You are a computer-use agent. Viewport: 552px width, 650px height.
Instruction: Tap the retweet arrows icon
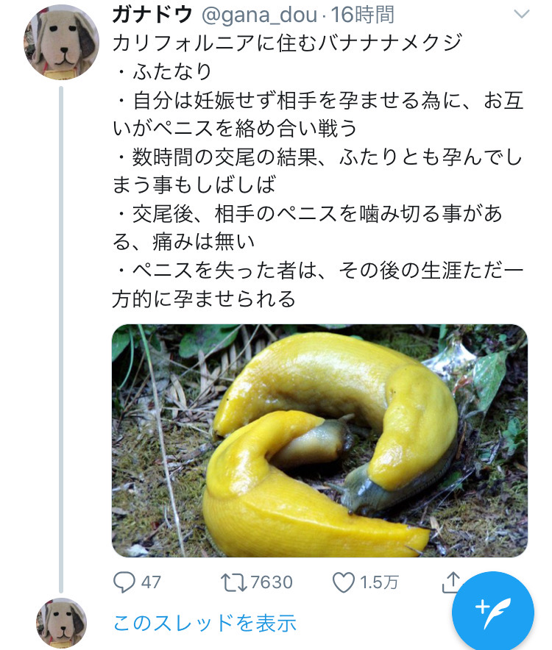pyautogui.click(x=233, y=582)
